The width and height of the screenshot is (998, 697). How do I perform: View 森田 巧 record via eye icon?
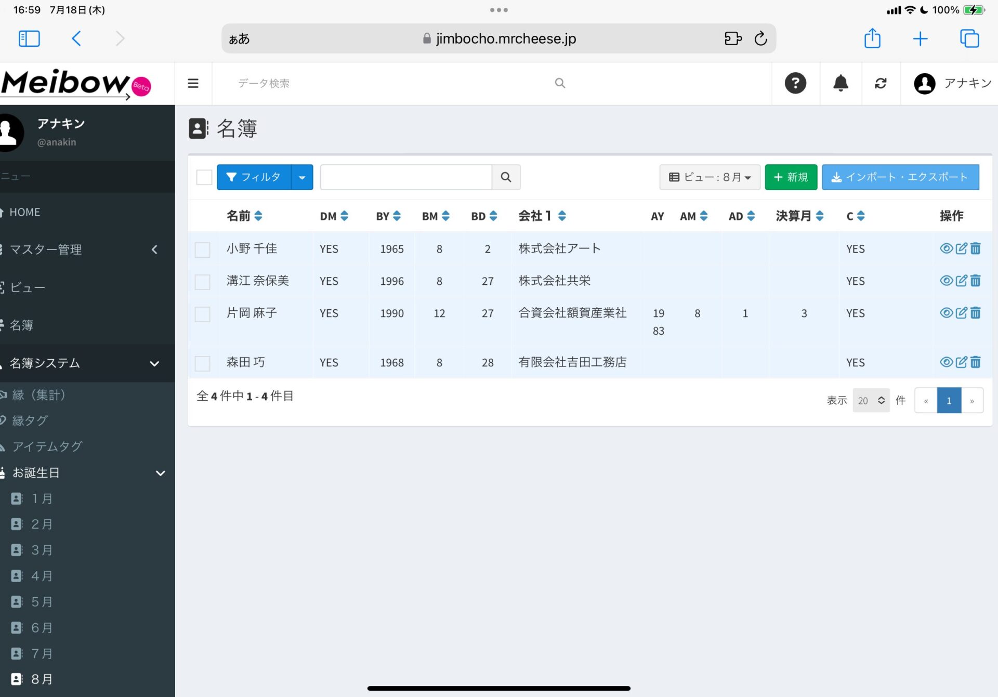point(947,362)
